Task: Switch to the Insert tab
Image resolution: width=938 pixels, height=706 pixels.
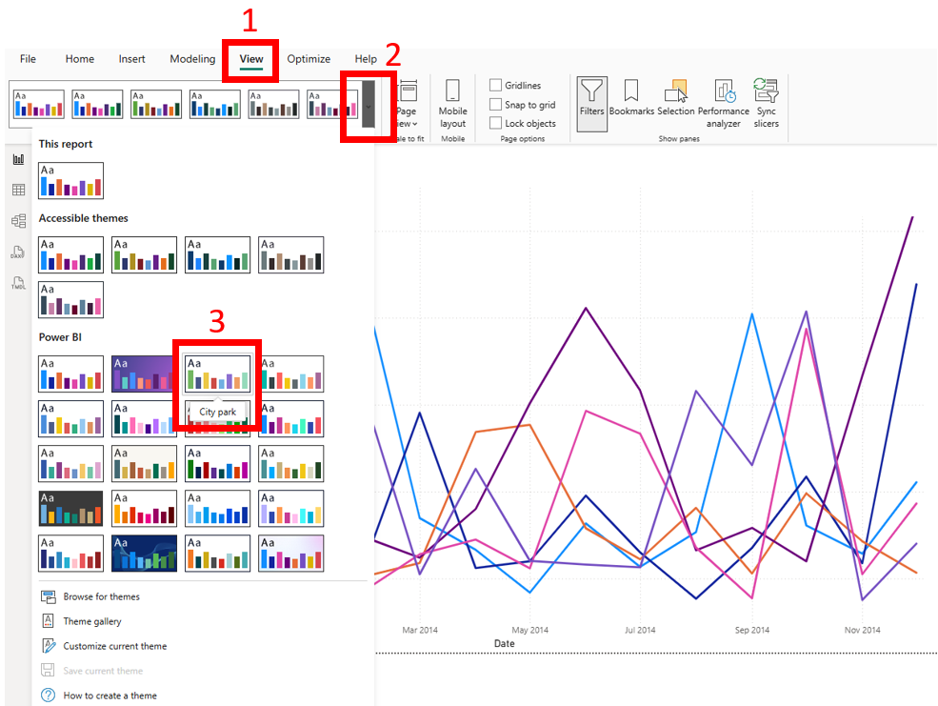Action: coord(131,59)
